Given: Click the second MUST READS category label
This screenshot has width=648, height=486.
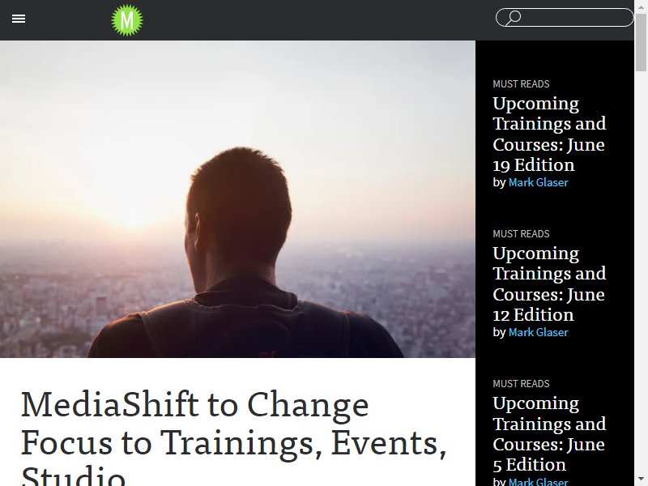Looking at the screenshot, I should coord(521,234).
